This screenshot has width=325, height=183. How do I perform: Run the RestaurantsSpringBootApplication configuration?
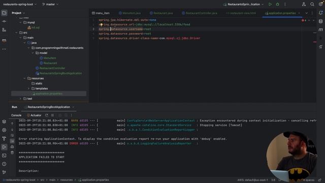(270, 5)
